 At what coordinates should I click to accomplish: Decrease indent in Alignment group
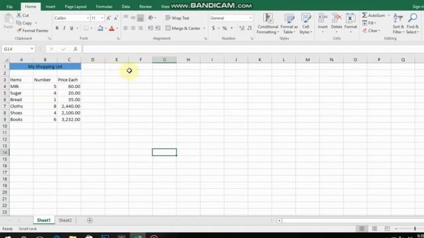click(x=150, y=28)
